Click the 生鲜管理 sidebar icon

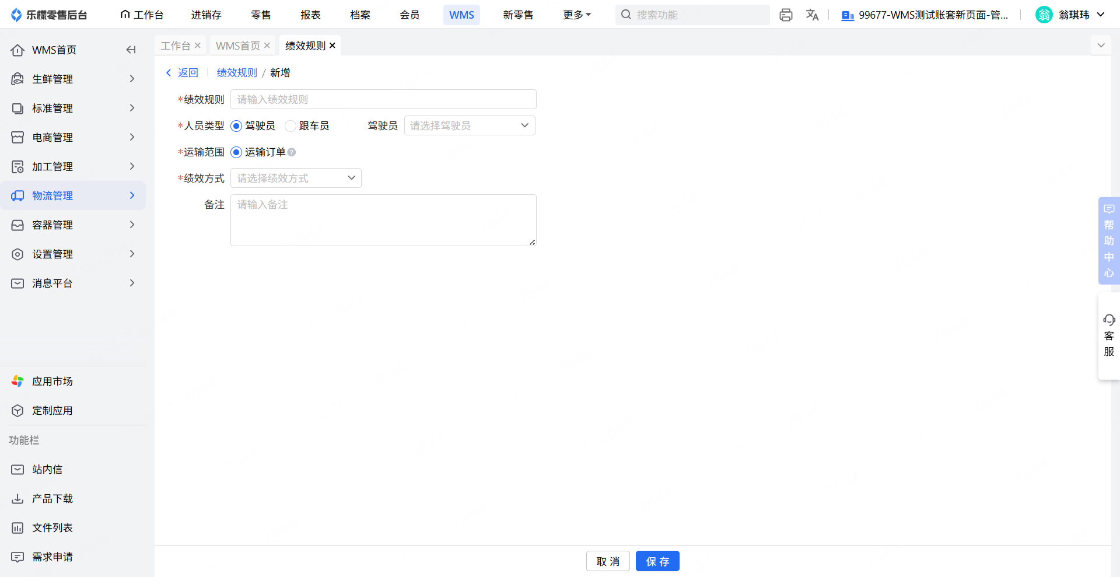pyautogui.click(x=17, y=79)
